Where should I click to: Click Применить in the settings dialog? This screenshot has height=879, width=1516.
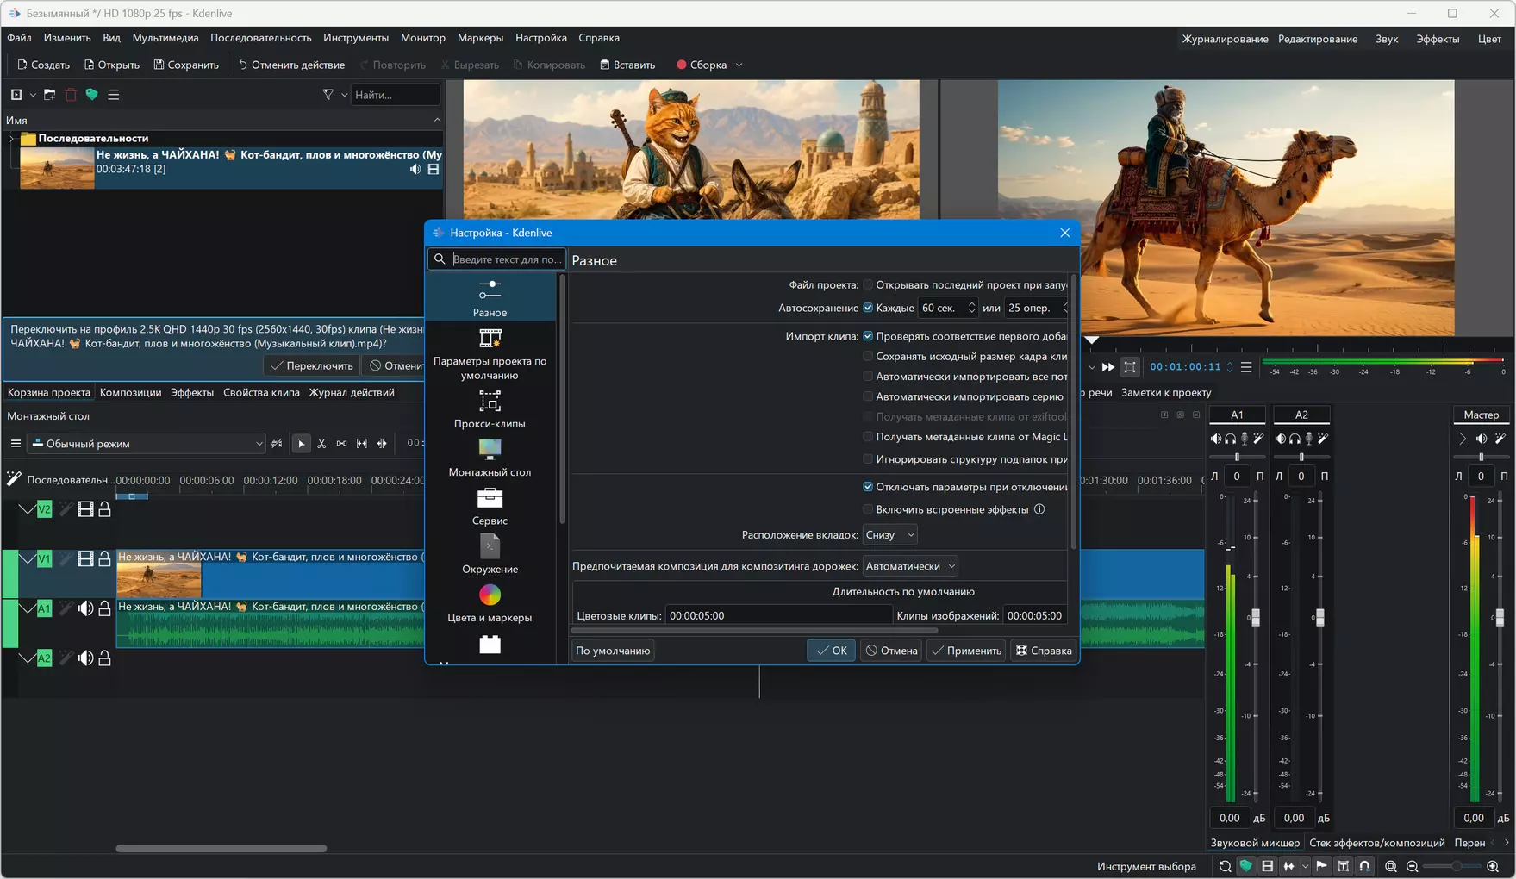tap(966, 651)
